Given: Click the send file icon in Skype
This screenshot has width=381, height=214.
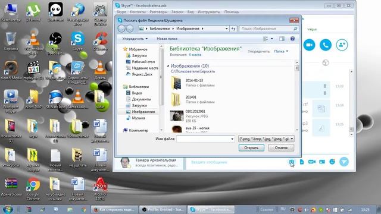Looking at the screenshot, I should (x=302, y=162).
